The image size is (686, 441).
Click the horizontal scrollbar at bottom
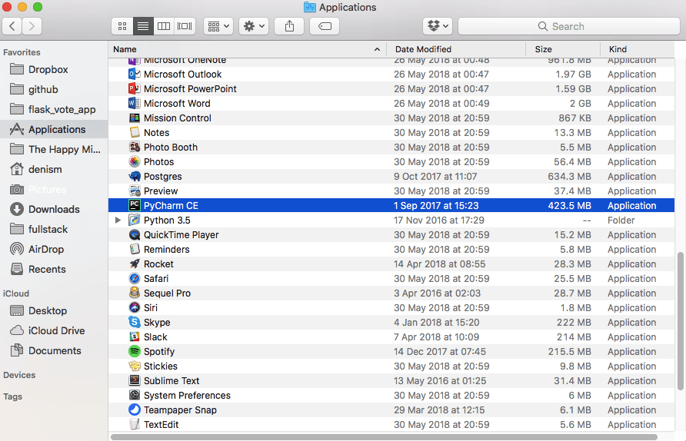coord(384,437)
